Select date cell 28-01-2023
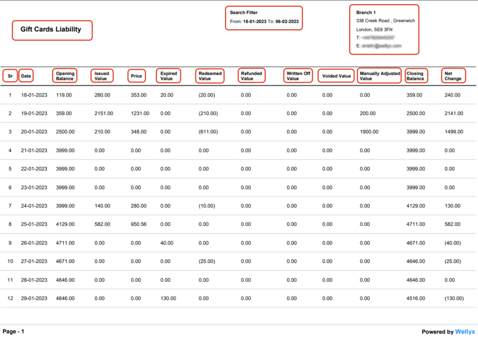The image size is (478, 338). [x=34, y=280]
